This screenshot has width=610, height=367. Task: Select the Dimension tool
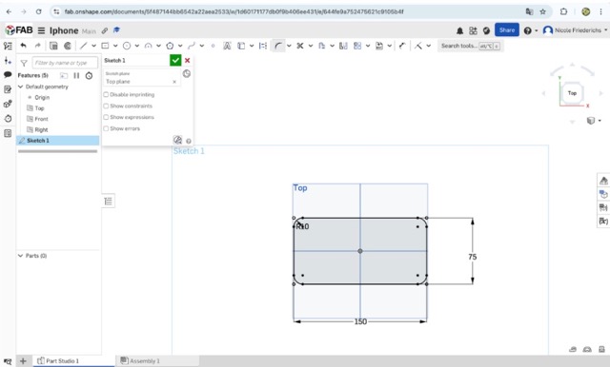click(x=402, y=46)
